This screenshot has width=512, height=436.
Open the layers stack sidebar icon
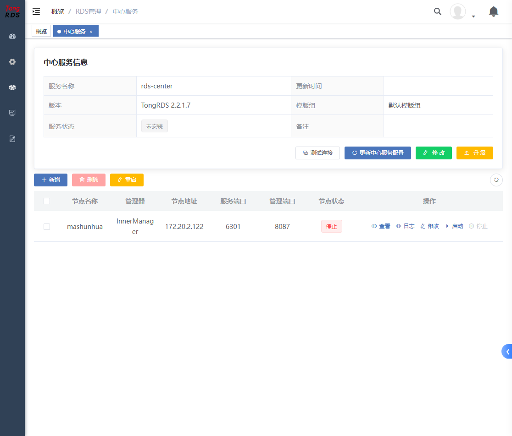[12, 87]
